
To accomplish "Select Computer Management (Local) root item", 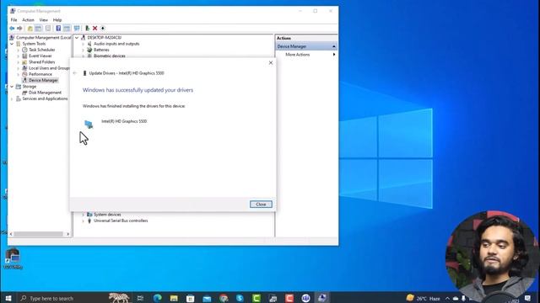I will pyautogui.click(x=43, y=37).
